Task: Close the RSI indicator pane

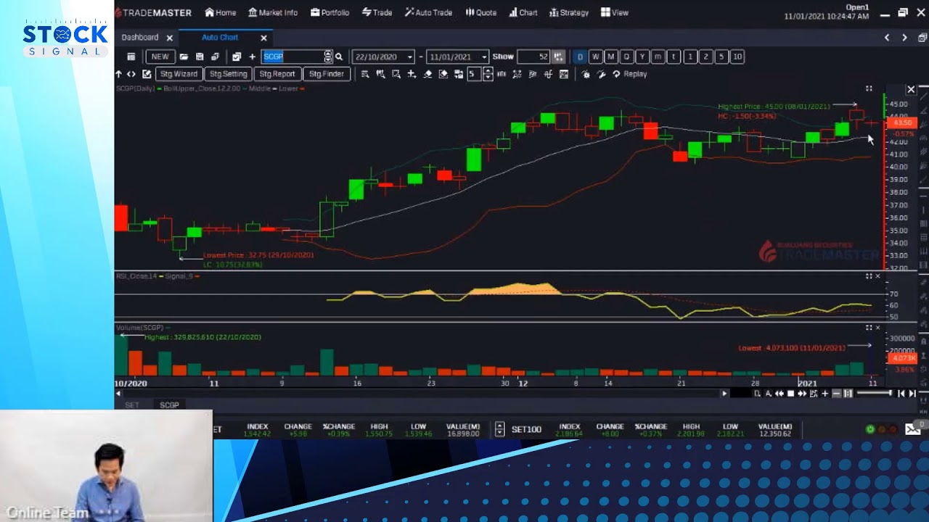Action: [x=877, y=276]
